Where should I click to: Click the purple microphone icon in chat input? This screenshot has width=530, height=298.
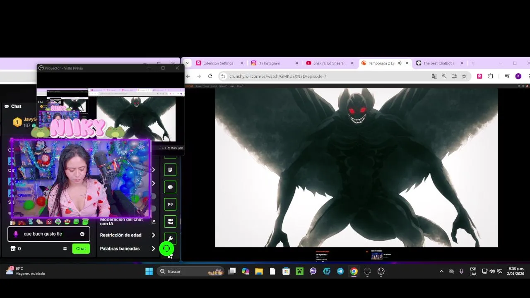click(16, 234)
